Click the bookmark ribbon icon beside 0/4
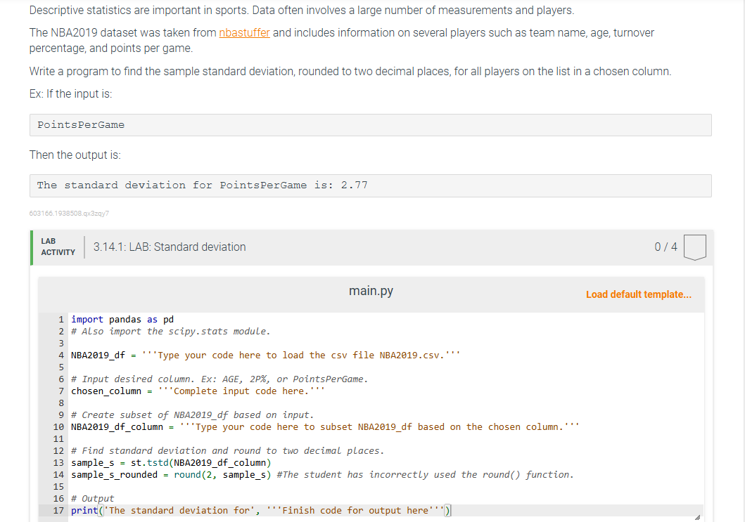Viewport: 745px width, 522px height. (694, 247)
